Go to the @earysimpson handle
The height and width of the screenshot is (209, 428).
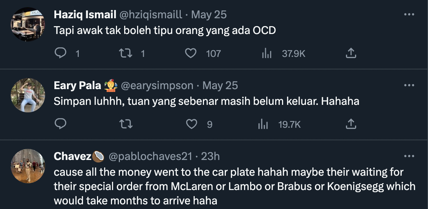coord(157,86)
